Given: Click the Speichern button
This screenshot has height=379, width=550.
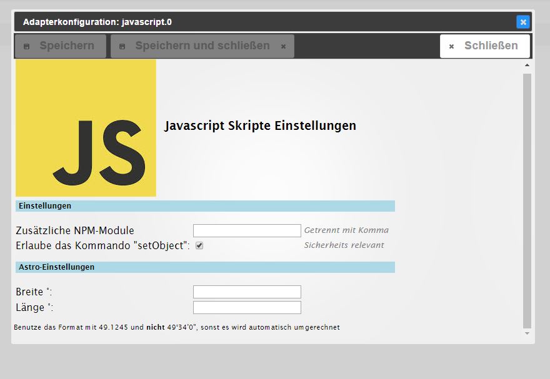Looking at the screenshot, I should coord(61,46).
